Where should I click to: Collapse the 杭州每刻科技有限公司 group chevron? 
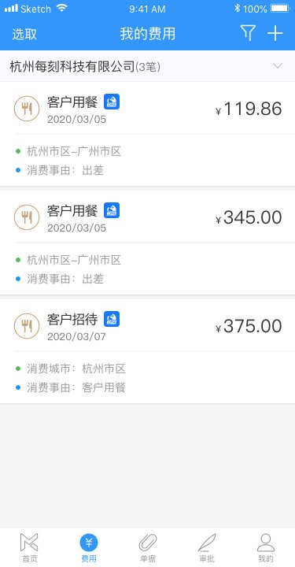coord(278,66)
